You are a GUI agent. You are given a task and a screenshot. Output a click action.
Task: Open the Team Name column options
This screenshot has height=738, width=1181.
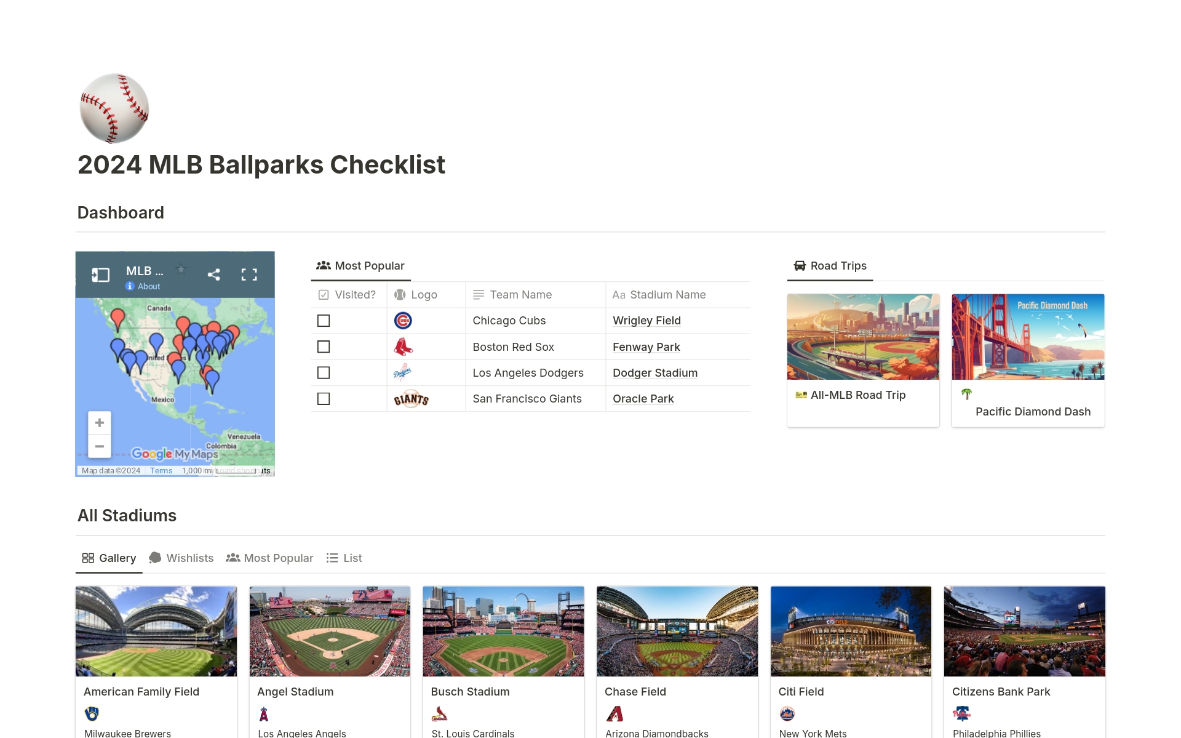pos(520,294)
